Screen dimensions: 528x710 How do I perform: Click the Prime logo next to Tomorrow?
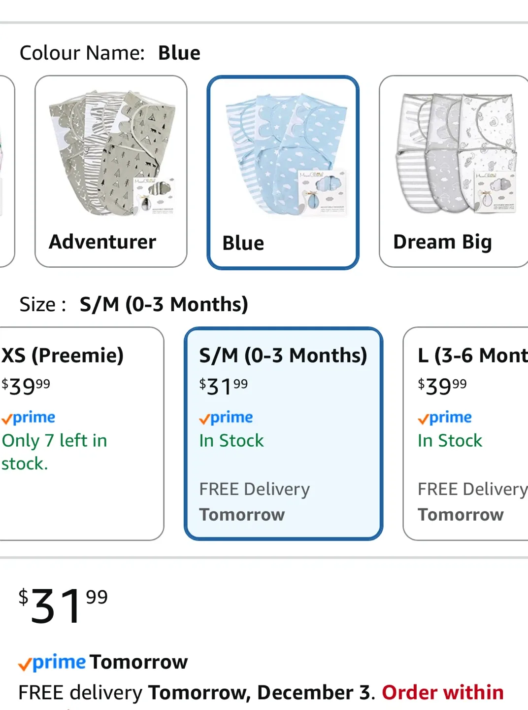52,662
